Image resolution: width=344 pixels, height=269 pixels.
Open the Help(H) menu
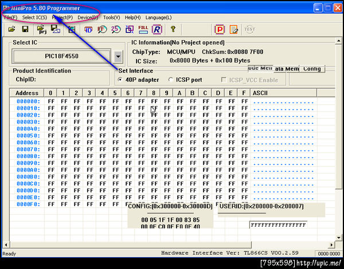[x=132, y=18]
